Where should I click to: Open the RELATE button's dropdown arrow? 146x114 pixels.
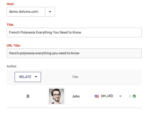coord(36,77)
